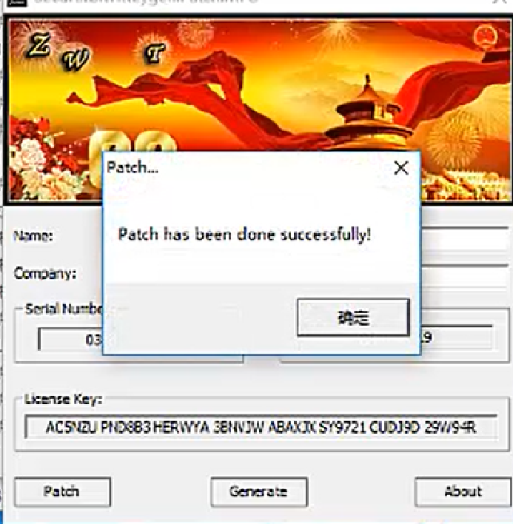The height and width of the screenshot is (524, 513).
Task: Click the serial number field ending in 9
Action: pyautogui.click(x=457, y=337)
